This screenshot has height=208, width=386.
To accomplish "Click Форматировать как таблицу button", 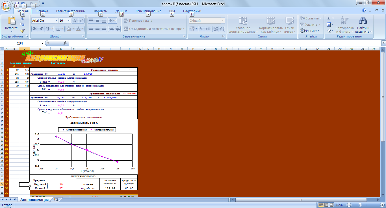I will [x=271, y=25].
